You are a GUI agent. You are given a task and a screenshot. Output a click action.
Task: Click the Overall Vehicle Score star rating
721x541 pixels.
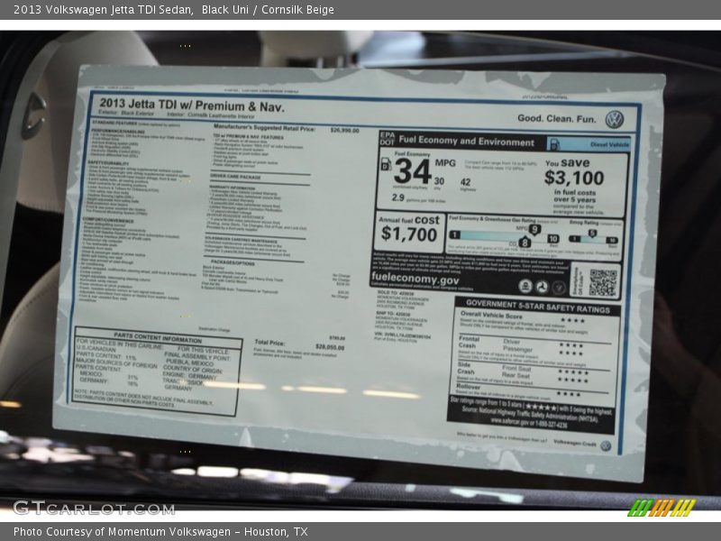point(571,320)
